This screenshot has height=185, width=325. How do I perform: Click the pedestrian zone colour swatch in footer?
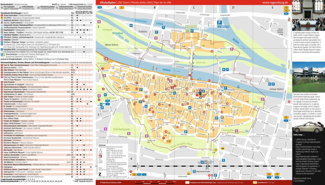187,183
